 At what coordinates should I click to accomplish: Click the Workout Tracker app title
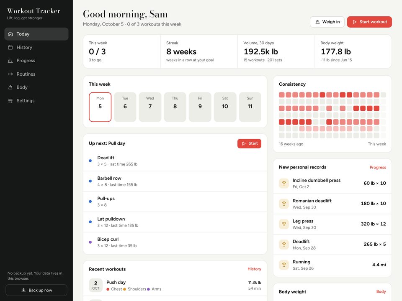[x=33, y=11]
